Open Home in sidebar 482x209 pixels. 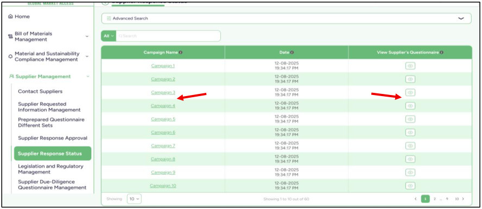(22, 17)
